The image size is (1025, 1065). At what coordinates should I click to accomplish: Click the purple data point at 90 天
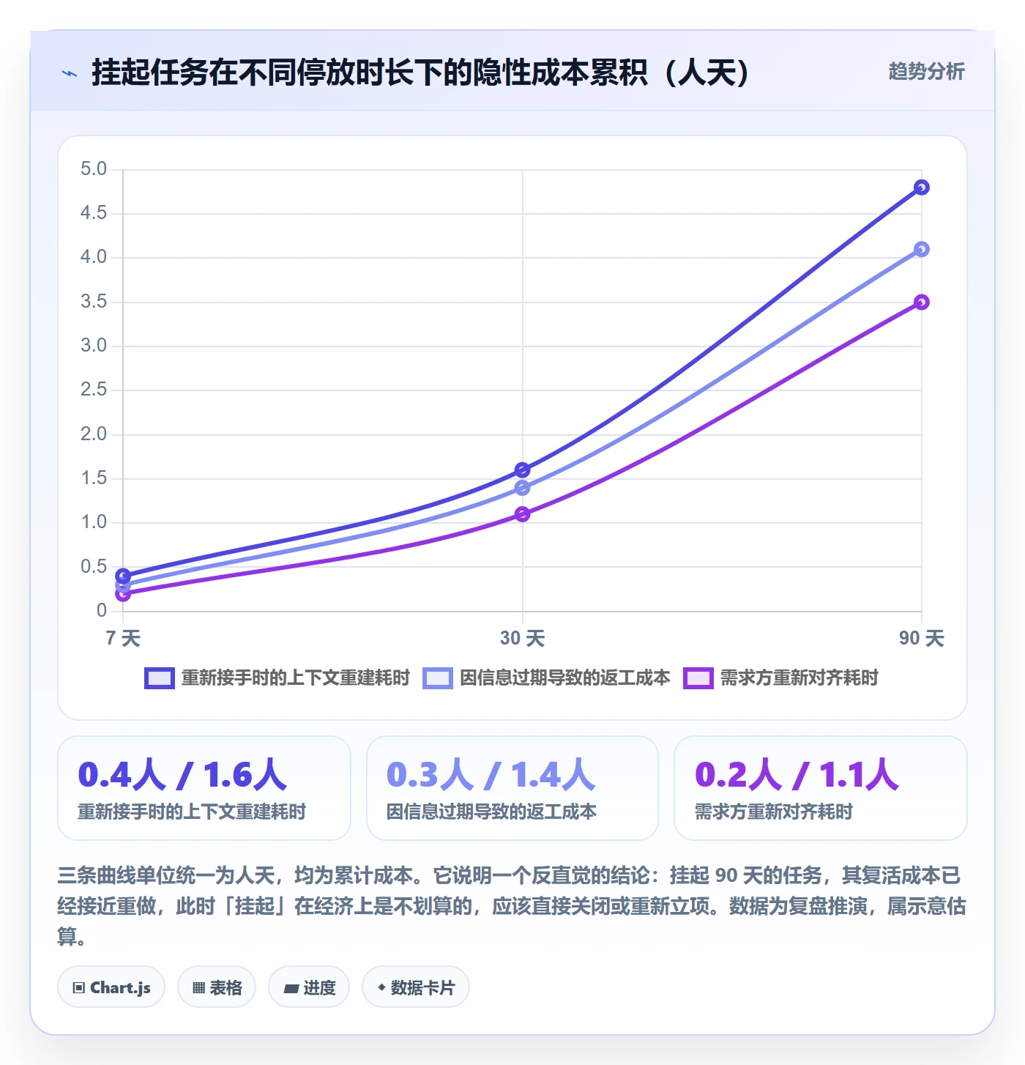point(922,303)
